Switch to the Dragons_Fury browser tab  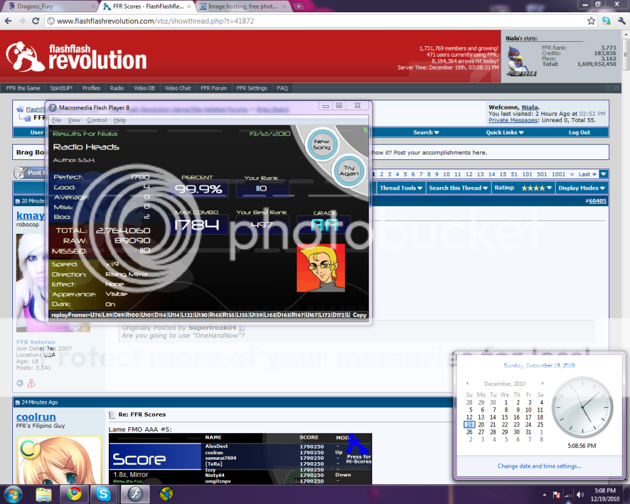pyautogui.click(x=49, y=6)
